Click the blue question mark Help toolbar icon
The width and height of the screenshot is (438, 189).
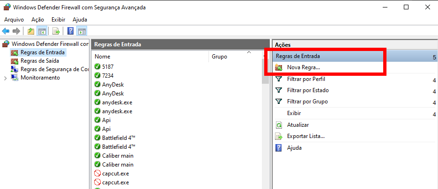[71, 31]
